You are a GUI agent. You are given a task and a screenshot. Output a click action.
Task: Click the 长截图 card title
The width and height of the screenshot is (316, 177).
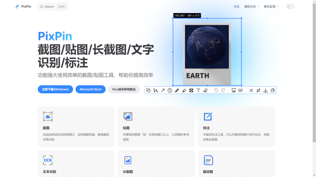[x=128, y=172]
